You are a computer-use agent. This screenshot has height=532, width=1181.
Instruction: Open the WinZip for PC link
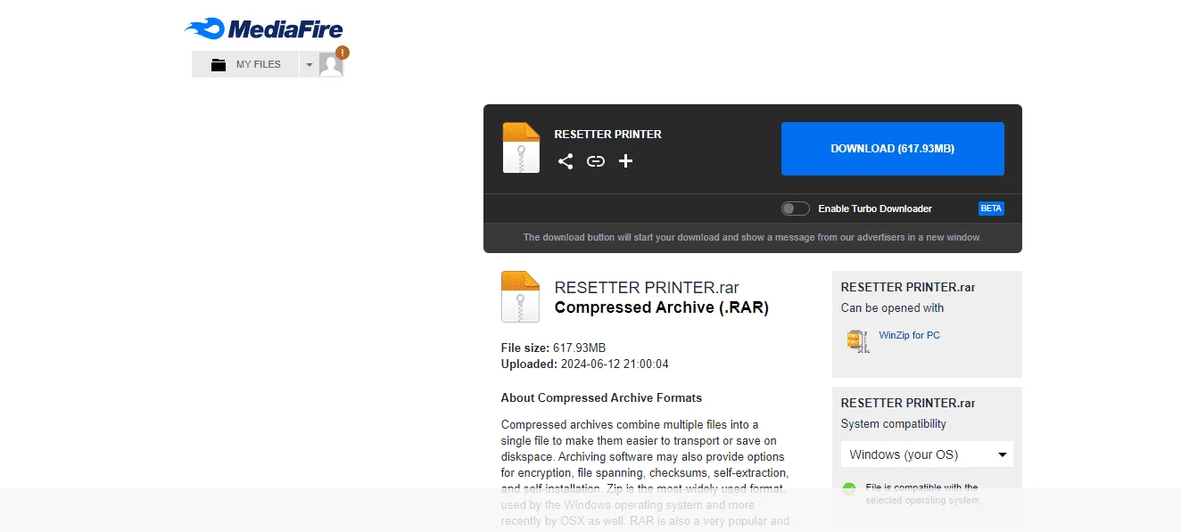[909, 335]
